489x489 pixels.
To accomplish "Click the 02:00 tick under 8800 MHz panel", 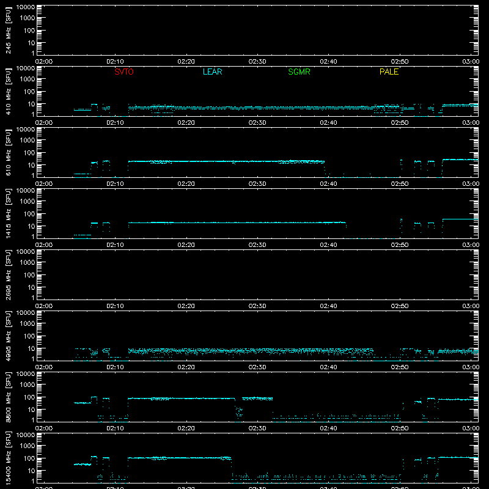I will click(43, 428).
